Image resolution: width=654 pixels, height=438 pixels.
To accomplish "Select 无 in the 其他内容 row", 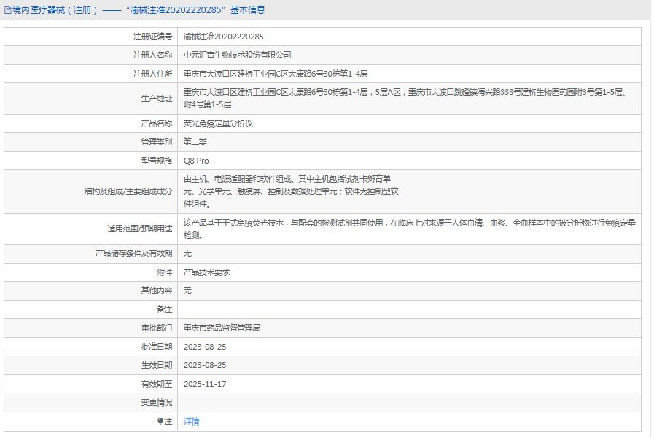I will click(x=187, y=291).
